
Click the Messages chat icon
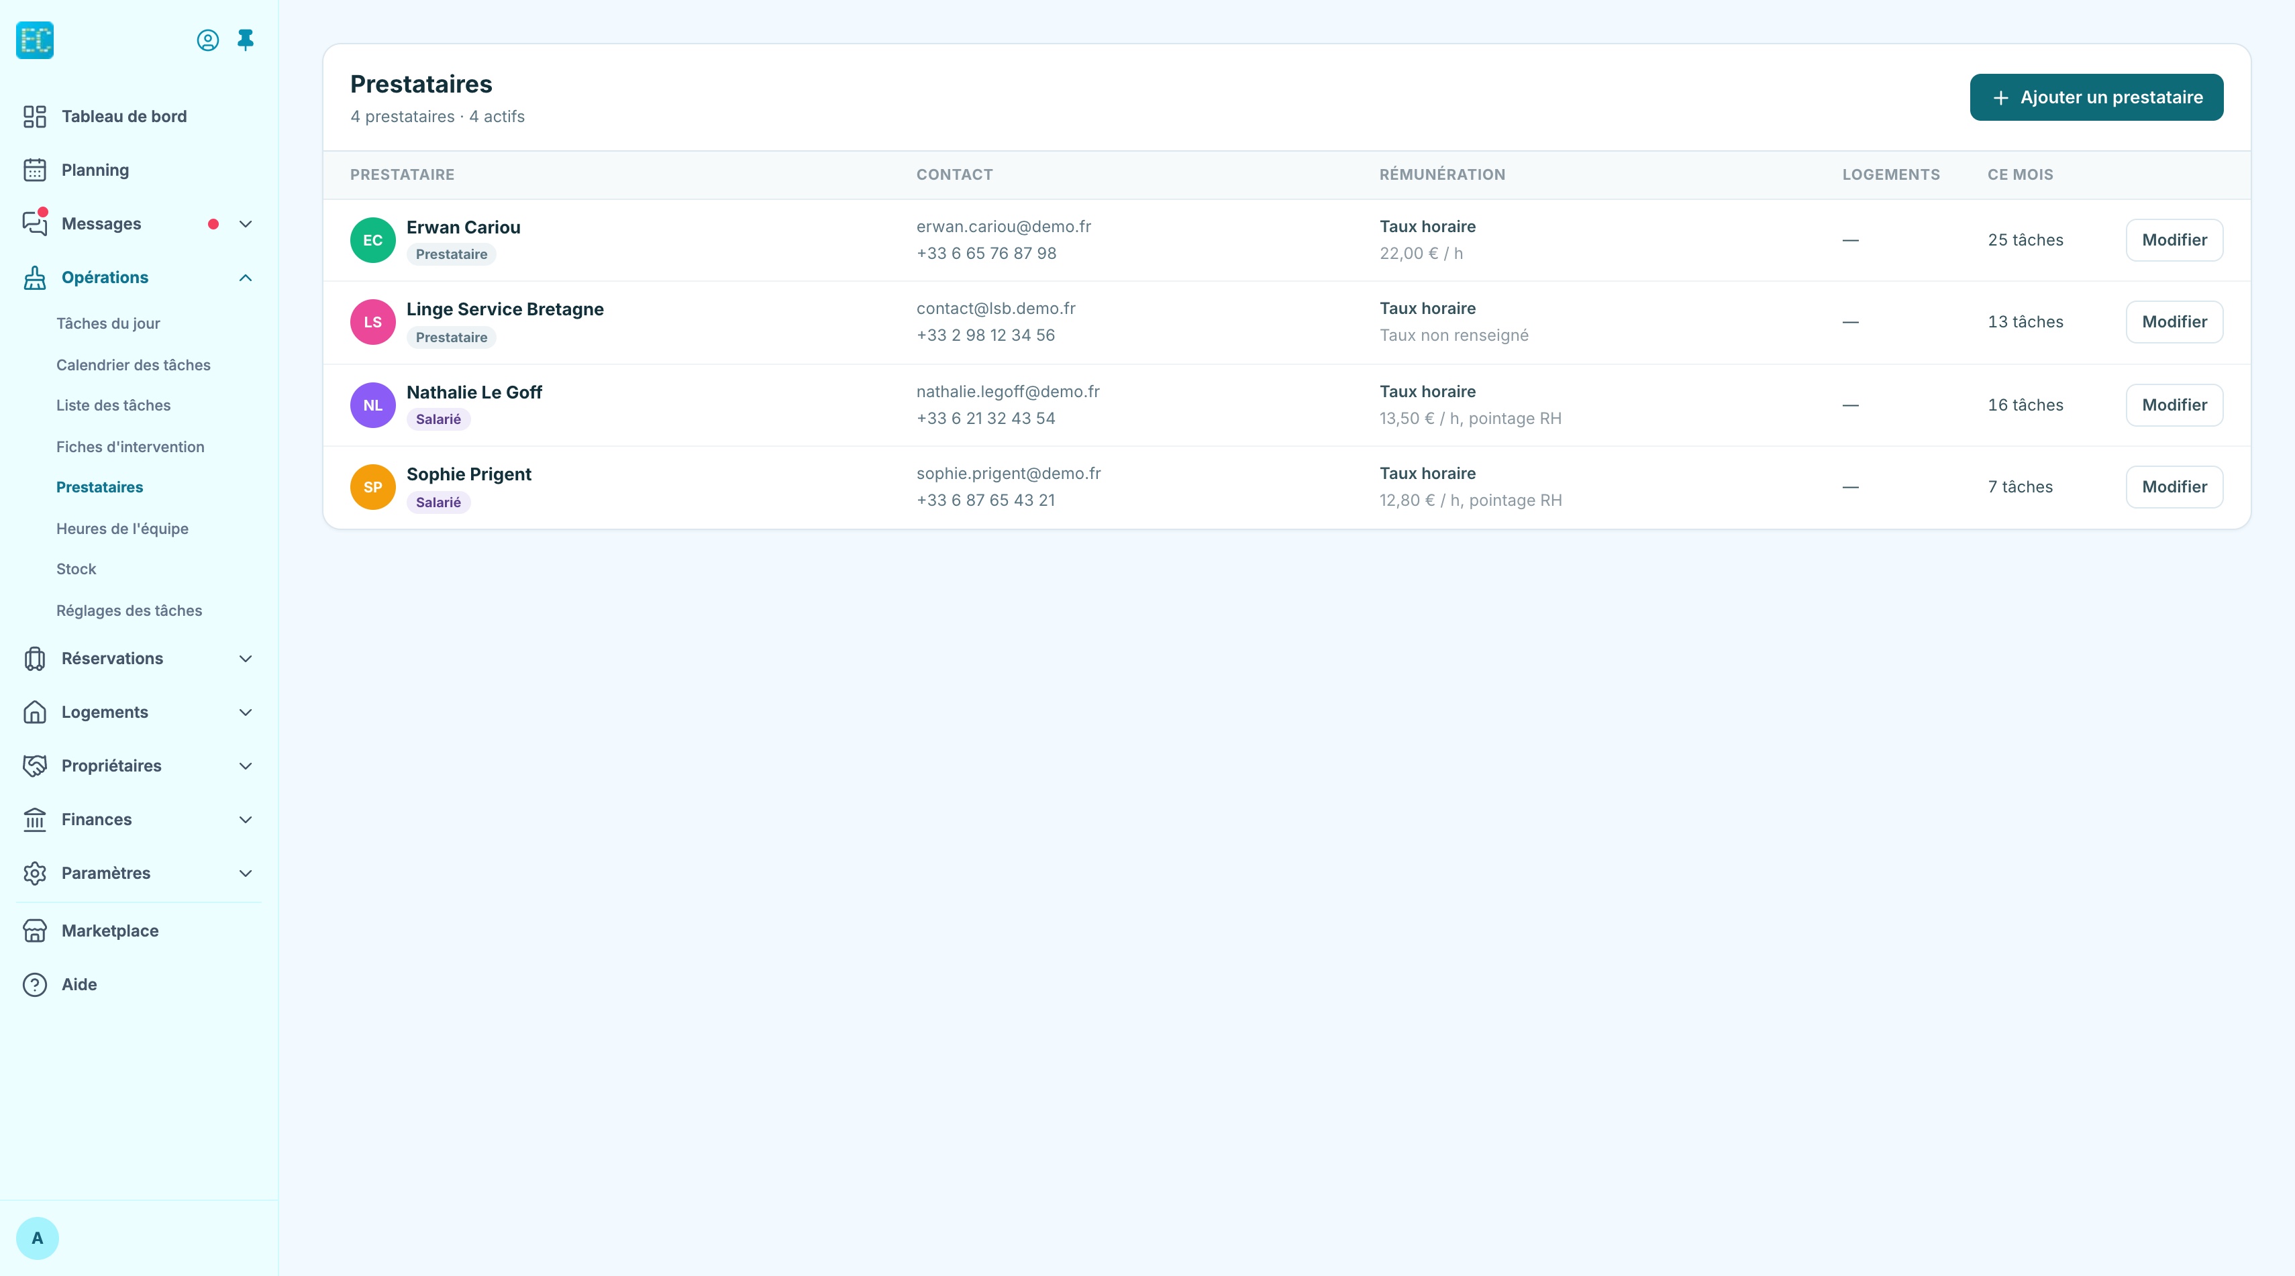[x=35, y=223]
